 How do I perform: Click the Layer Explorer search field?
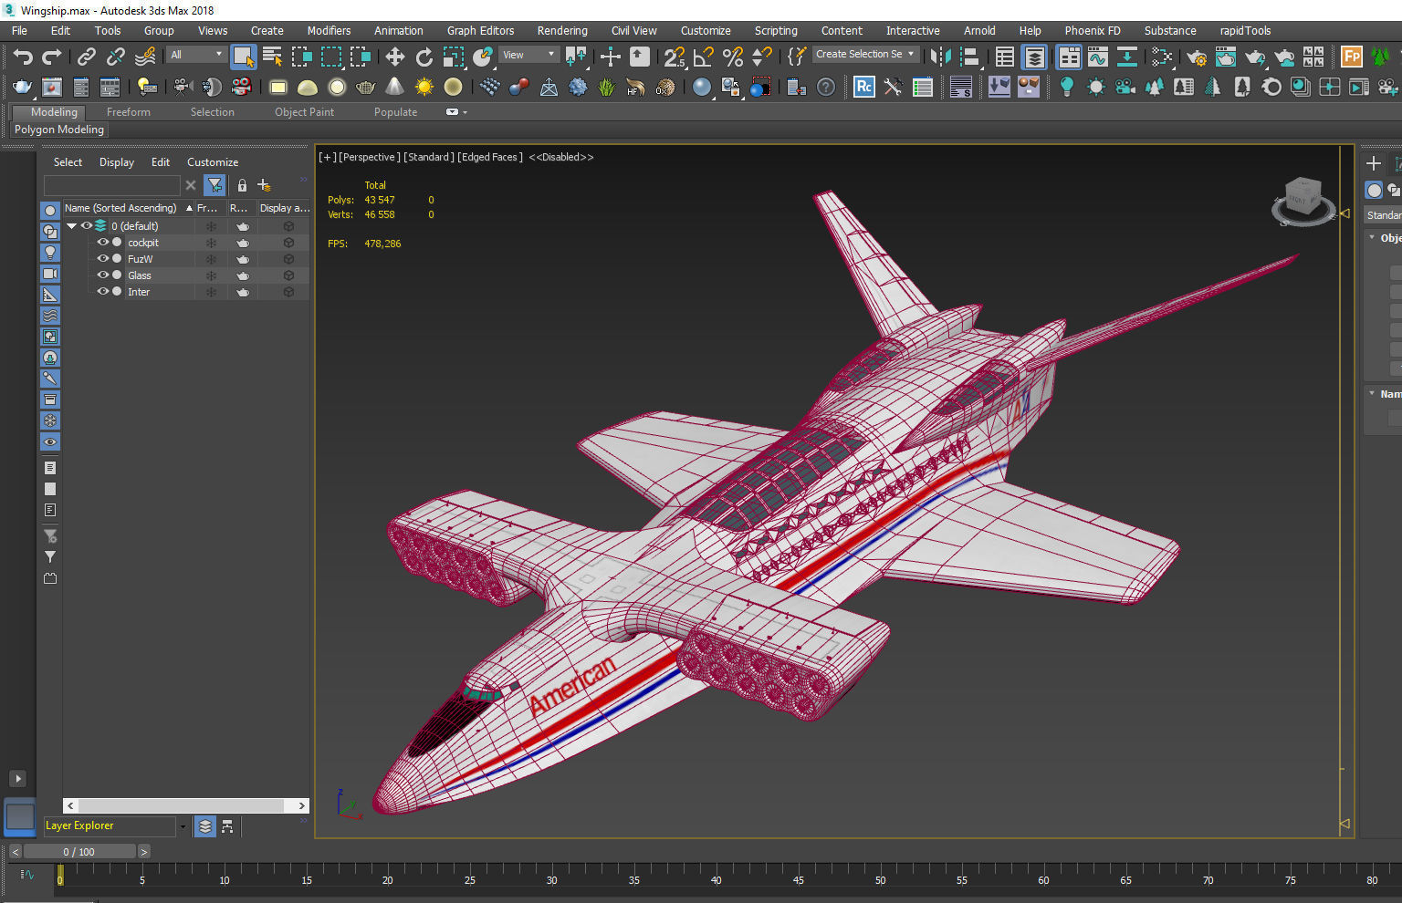click(x=112, y=185)
